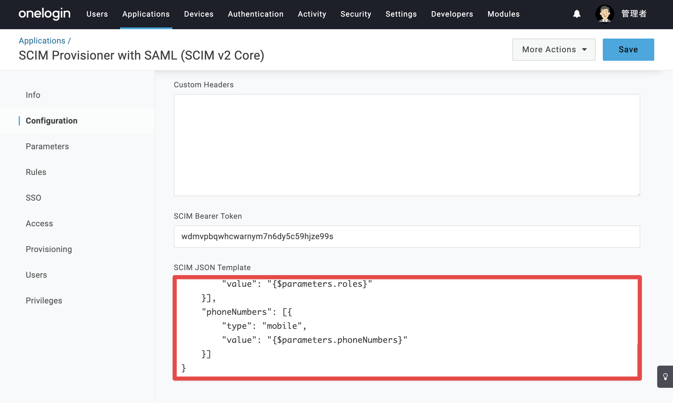Image resolution: width=673 pixels, height=403 pixels.
Task: Click the OneLogin logo
Action: [44, 14]
